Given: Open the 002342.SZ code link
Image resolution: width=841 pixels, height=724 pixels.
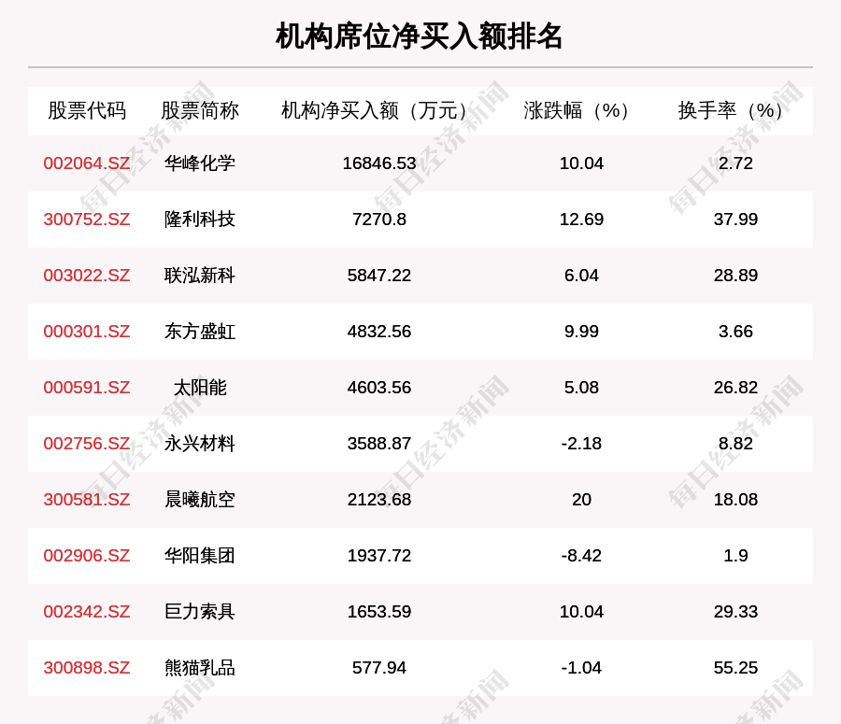Looking at the screenshot, I should [x=87, y=612].
